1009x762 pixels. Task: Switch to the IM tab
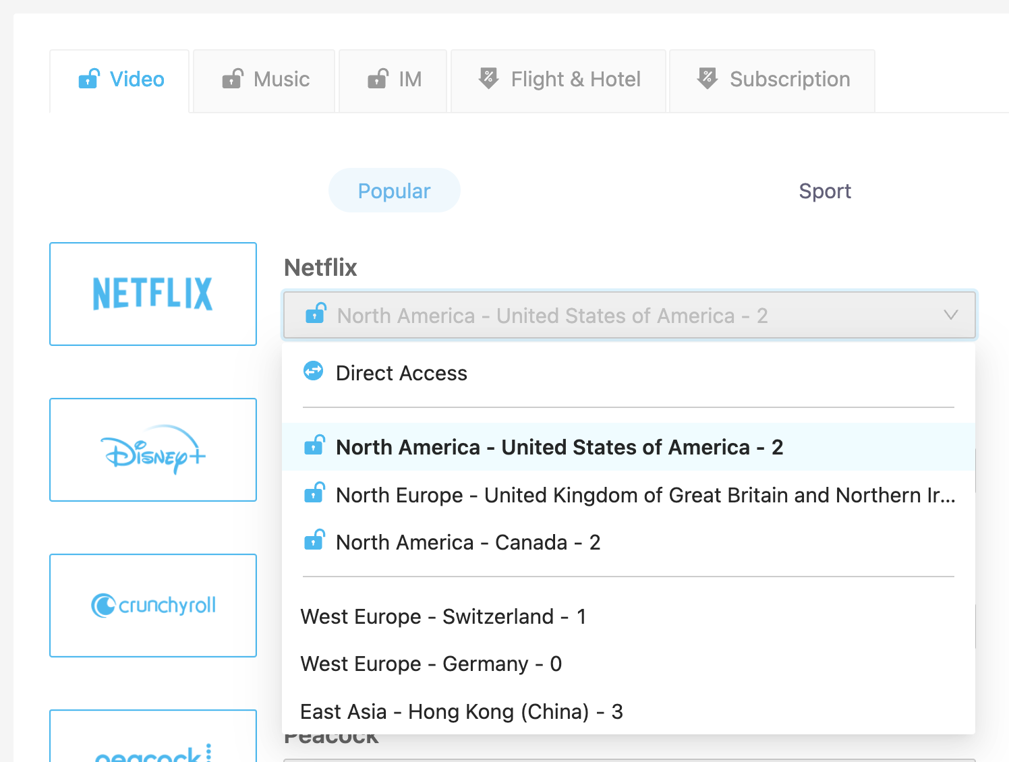393,80
